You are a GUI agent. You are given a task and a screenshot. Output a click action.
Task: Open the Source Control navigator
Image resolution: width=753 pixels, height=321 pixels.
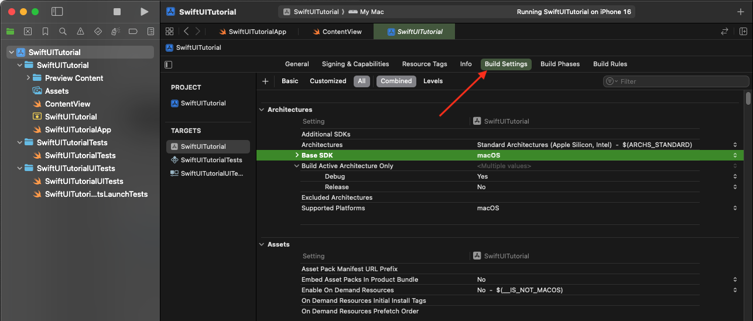pyautogui.click(x=28, y=32)
